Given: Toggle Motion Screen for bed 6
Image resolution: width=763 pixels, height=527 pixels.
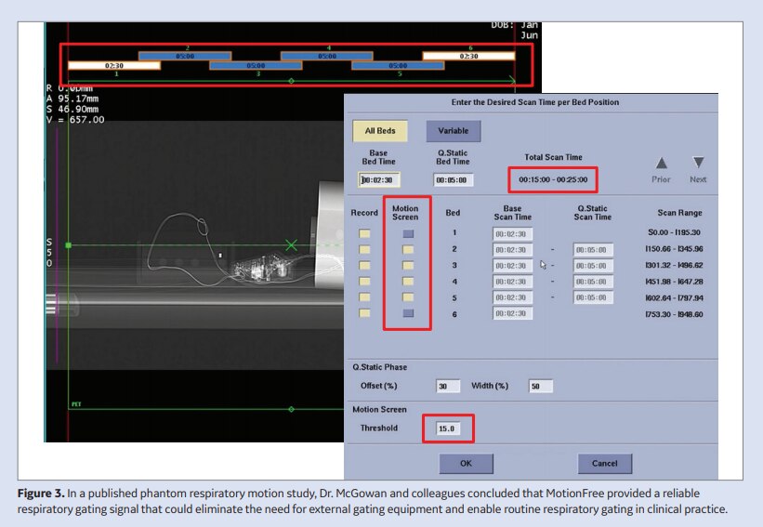Looking at the screenshot, I should (407, 314).
